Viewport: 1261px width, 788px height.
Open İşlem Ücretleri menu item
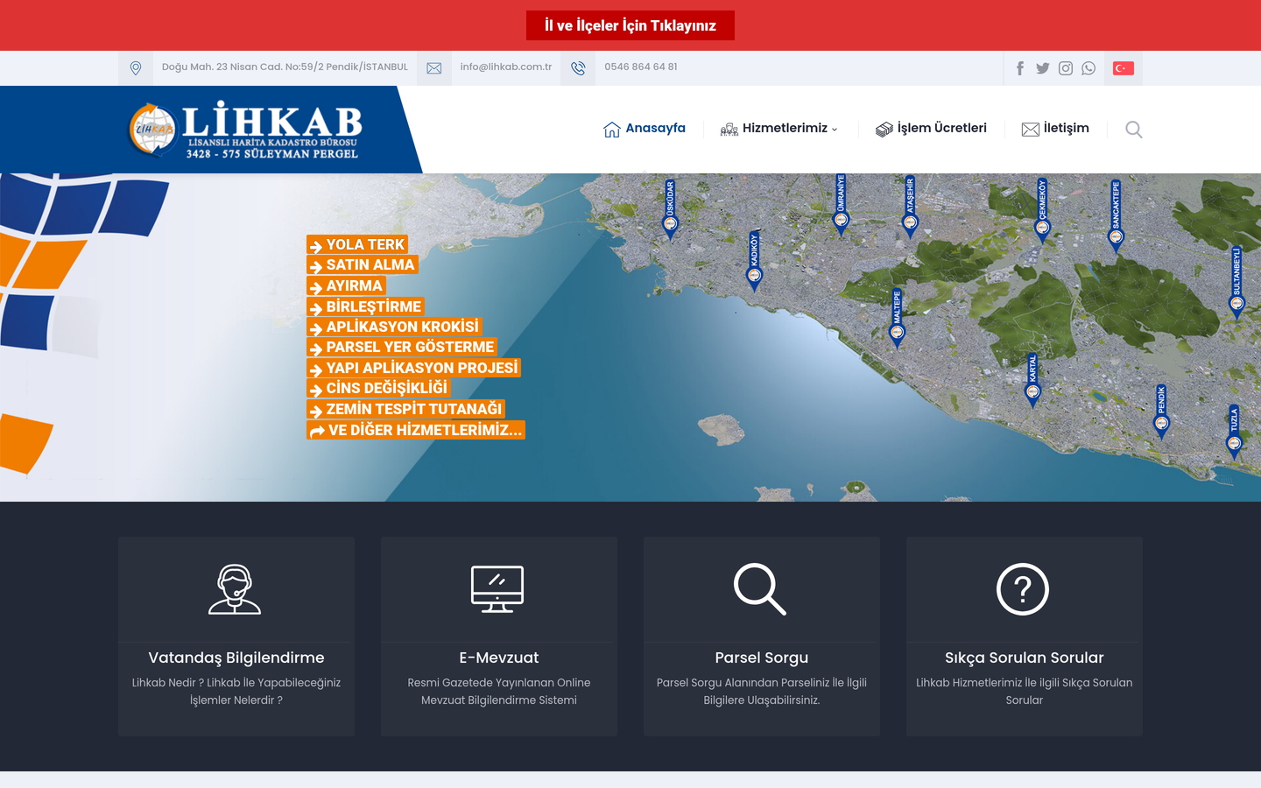pos(931,129)
